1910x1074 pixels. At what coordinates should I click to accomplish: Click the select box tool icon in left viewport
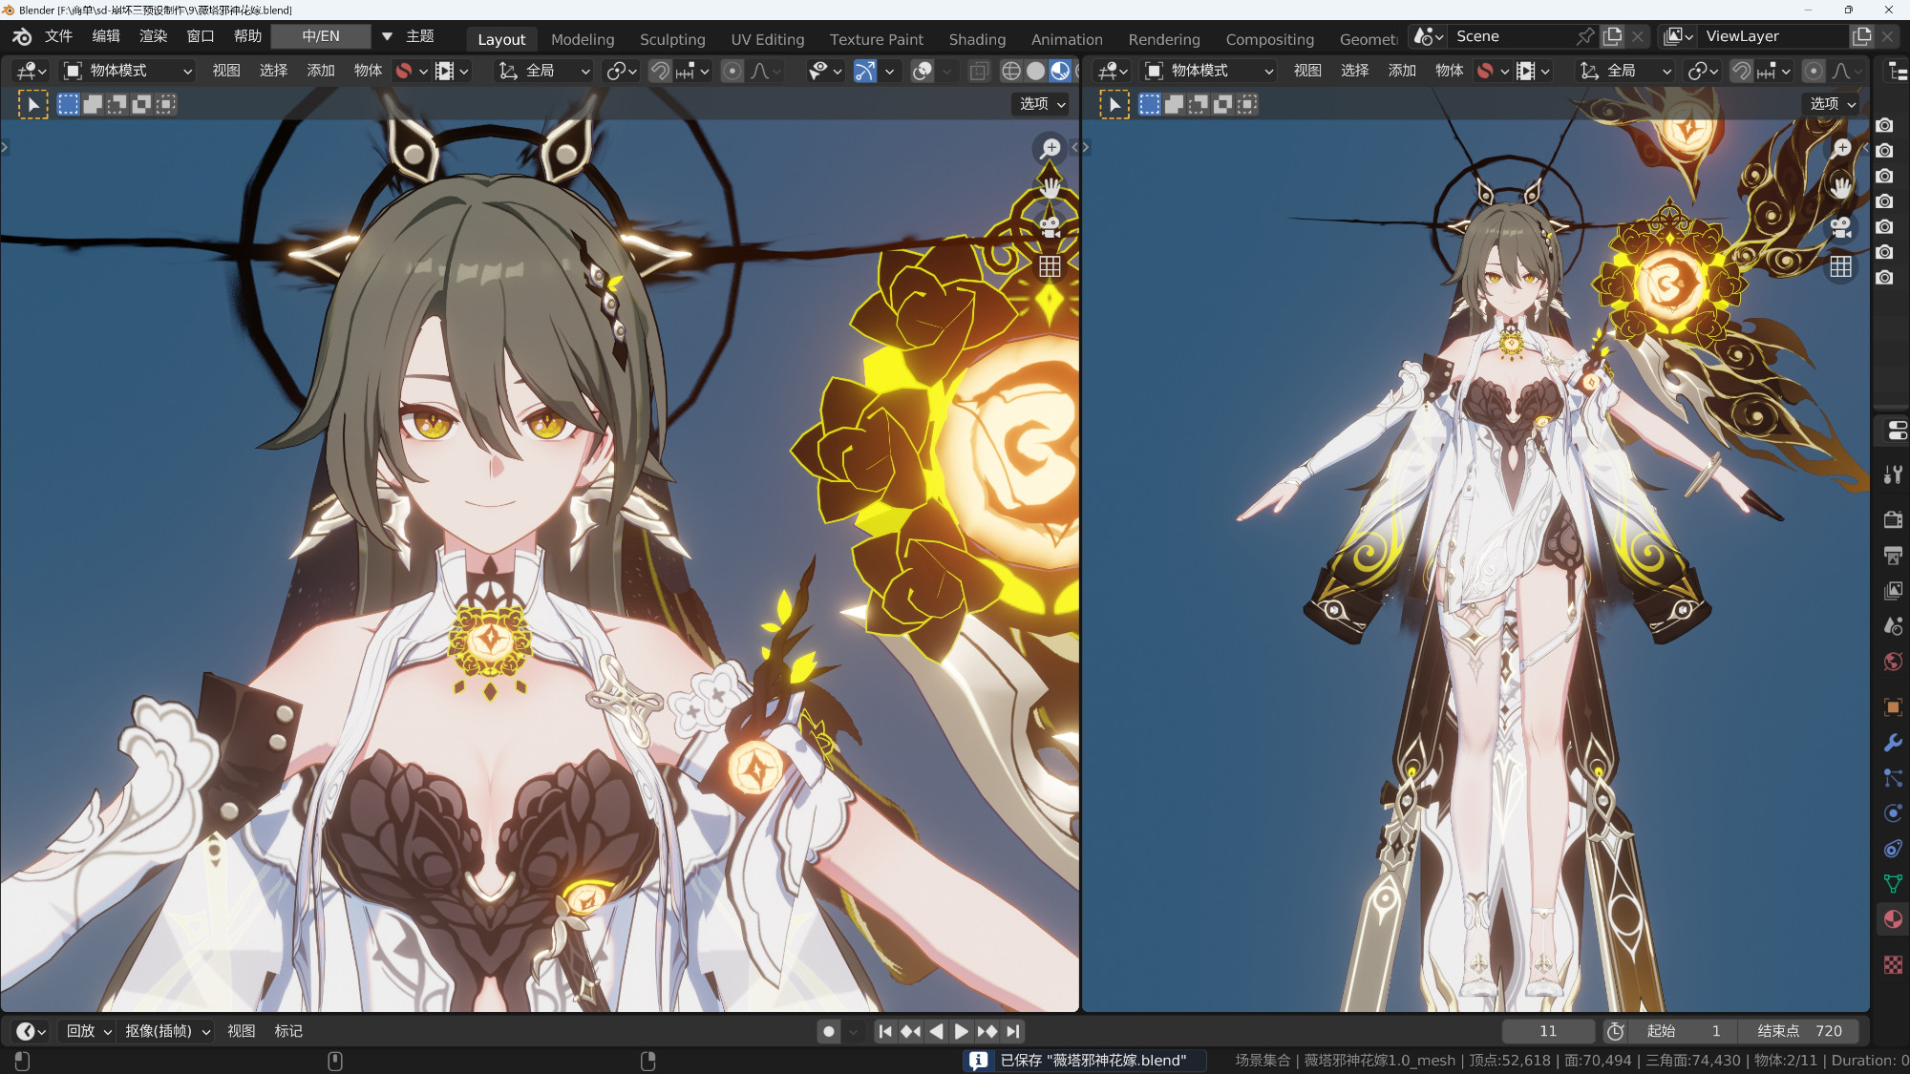tap(32, 104)
